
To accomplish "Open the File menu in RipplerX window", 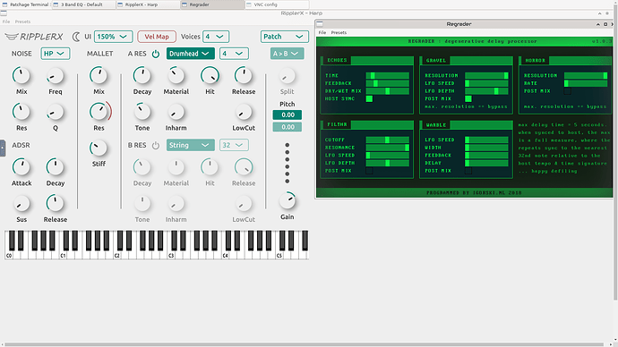I will click(6, 21).
